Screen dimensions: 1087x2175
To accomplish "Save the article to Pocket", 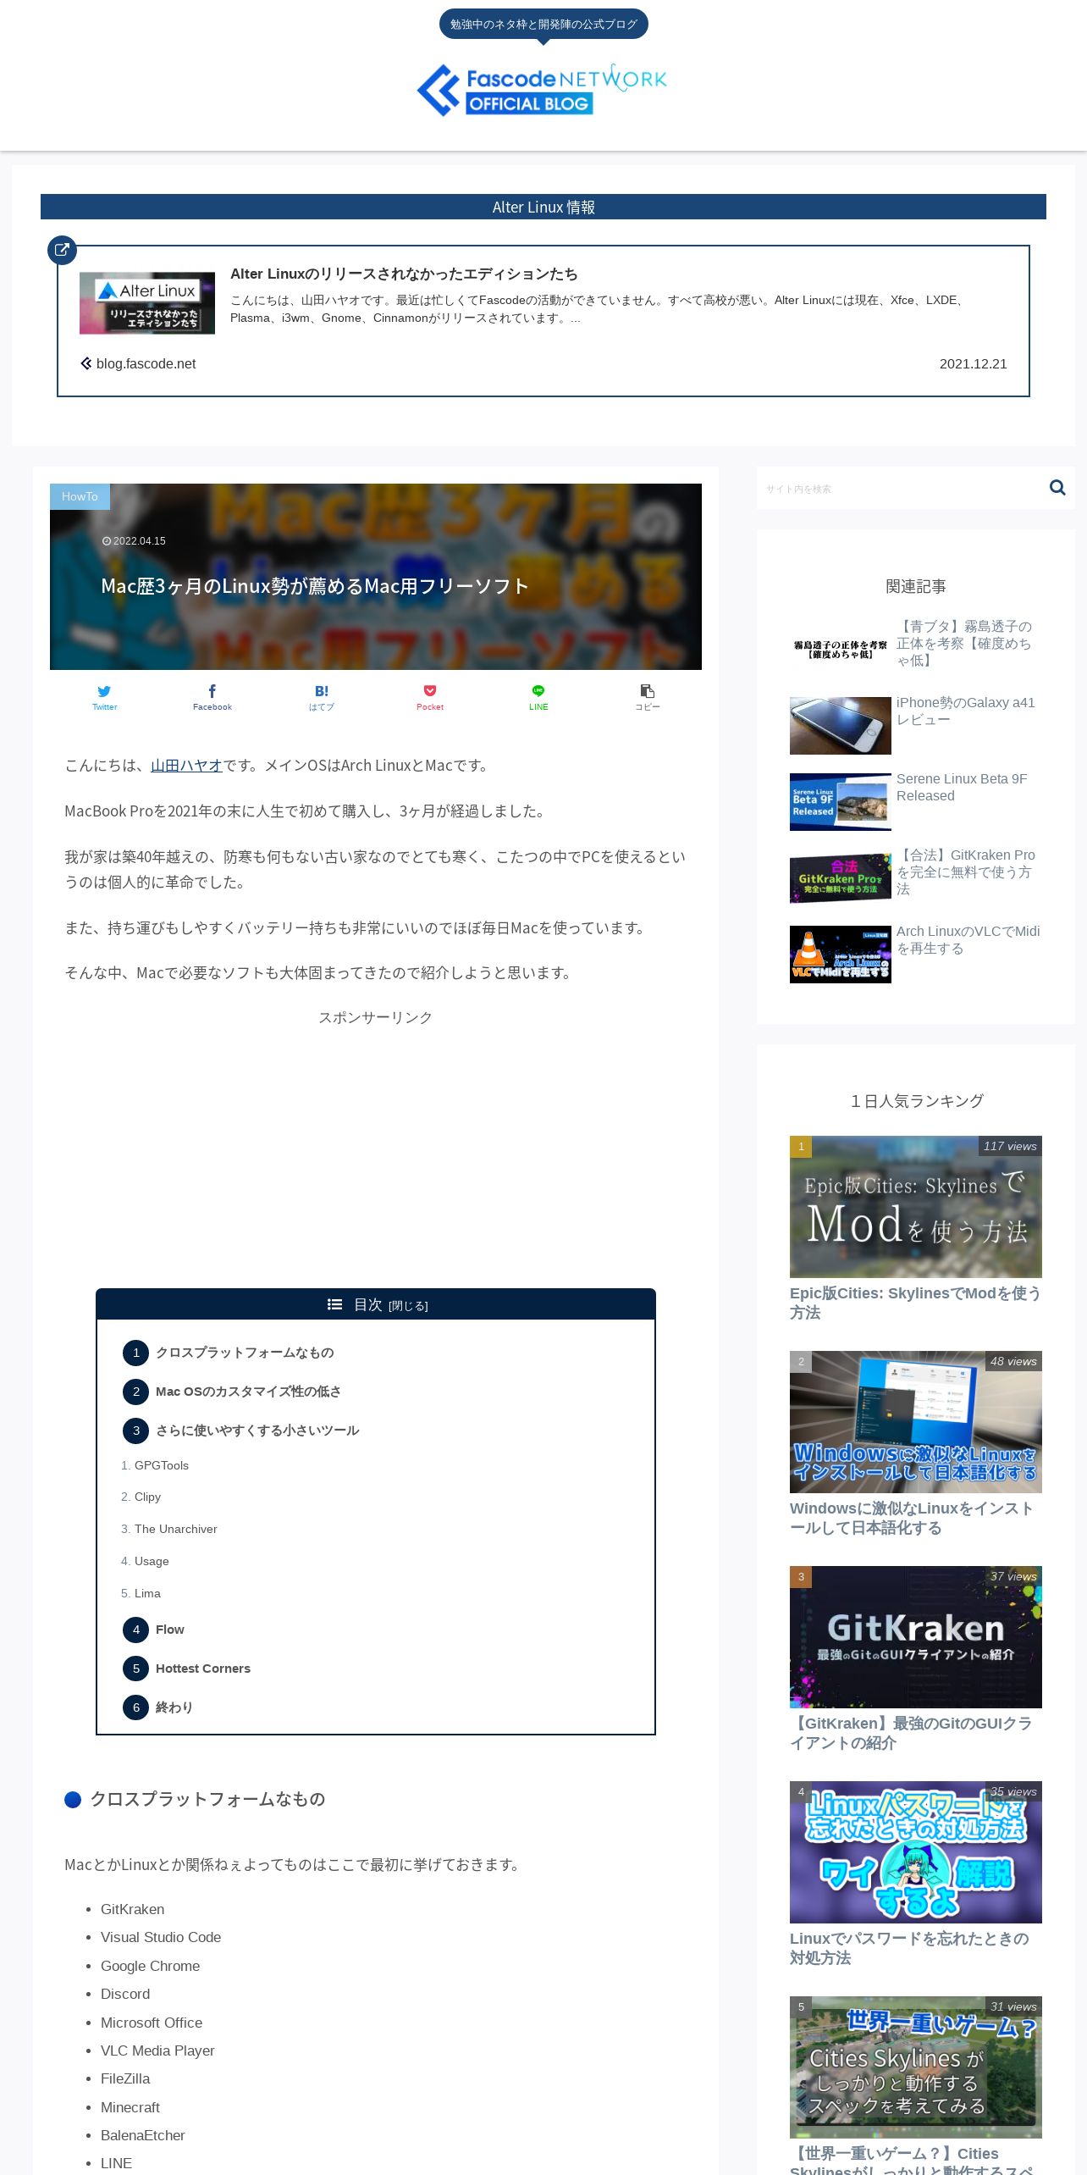I will pos(430,698).
